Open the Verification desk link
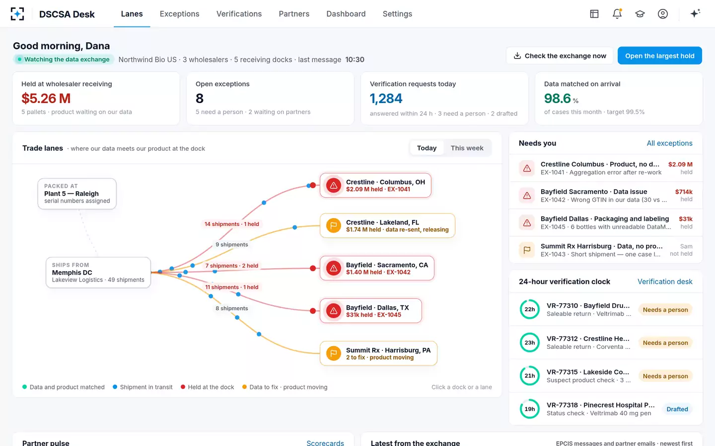 [665, 281]
